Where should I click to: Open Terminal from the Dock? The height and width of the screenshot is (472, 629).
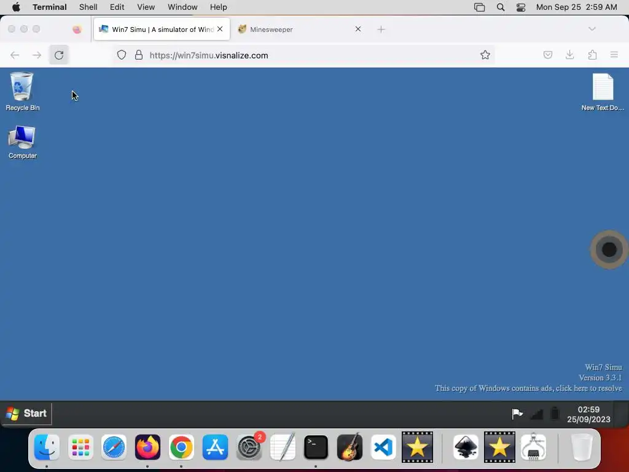tap(316, 447)
